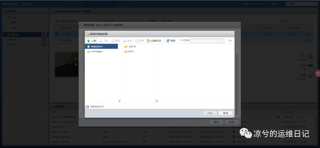Click the CPU chip icon in the summary
Image resolution: width=320 pixels, height=148 pixels.
(310, 56)
